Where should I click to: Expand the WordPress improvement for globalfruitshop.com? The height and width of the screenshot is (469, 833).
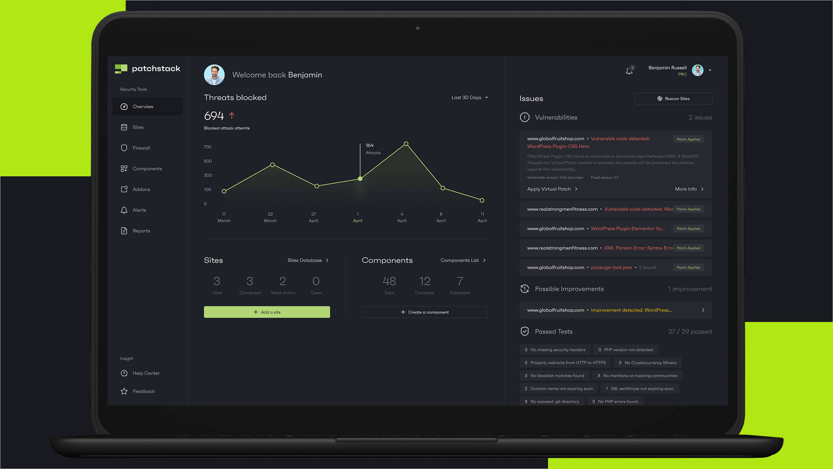click(702, 310)
